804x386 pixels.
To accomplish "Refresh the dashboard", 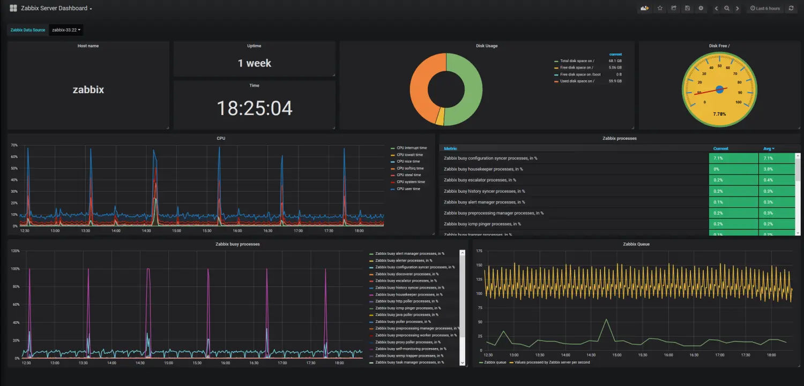I will point(791,8).
